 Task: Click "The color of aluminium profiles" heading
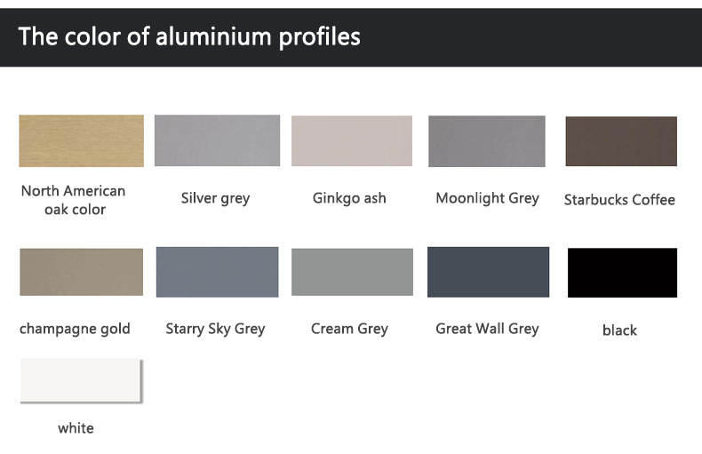coord(189,37)
